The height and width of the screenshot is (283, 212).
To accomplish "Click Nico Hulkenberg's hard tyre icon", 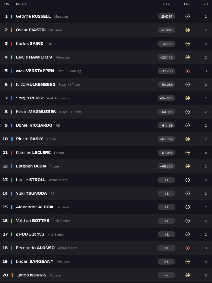I will tap(187, 84).
